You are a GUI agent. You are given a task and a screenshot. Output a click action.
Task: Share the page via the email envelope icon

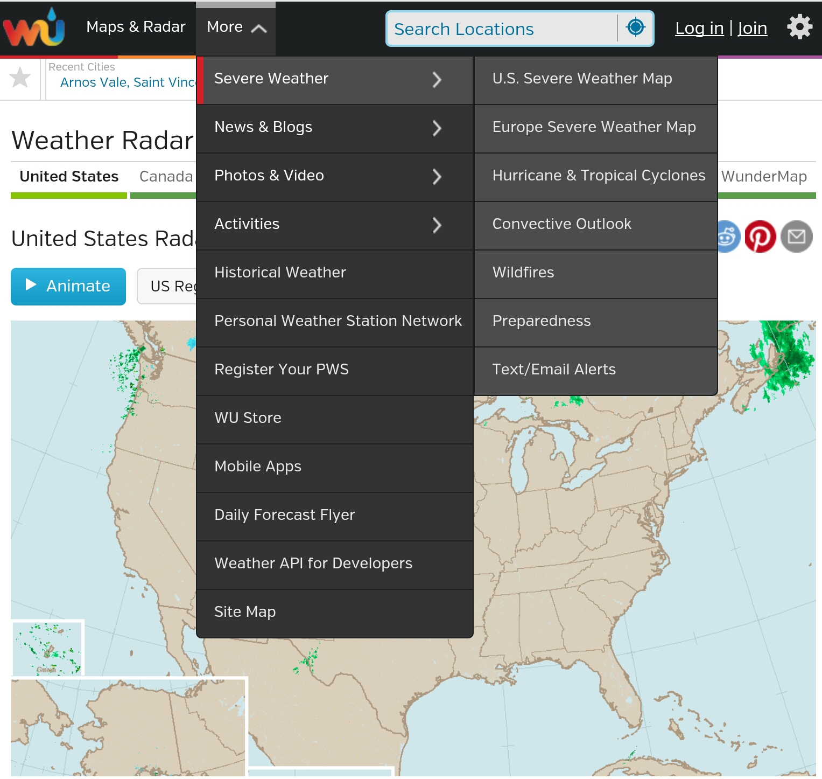(x=797, y=237)
